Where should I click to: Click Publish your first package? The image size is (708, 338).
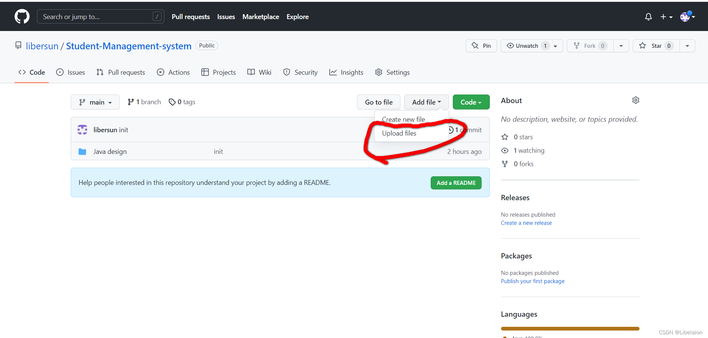[532, 281]
